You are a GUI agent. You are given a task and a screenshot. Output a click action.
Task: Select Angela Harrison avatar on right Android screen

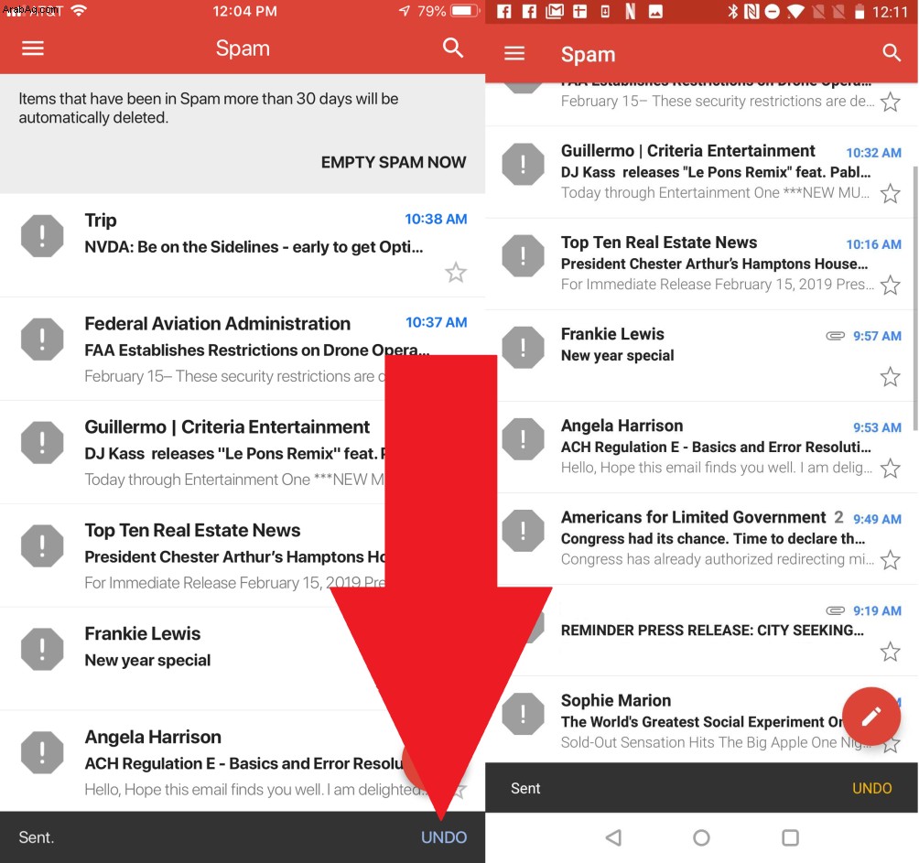(524, 439)
